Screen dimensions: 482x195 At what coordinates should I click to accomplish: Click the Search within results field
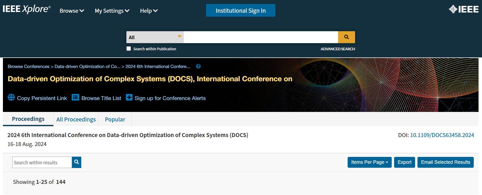(x=42, y=162)
